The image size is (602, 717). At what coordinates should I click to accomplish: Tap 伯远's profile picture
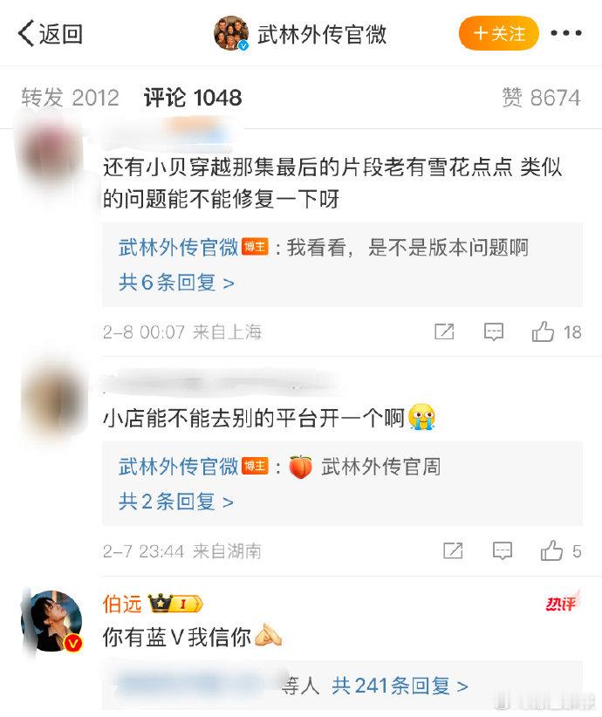pos(51,621)
